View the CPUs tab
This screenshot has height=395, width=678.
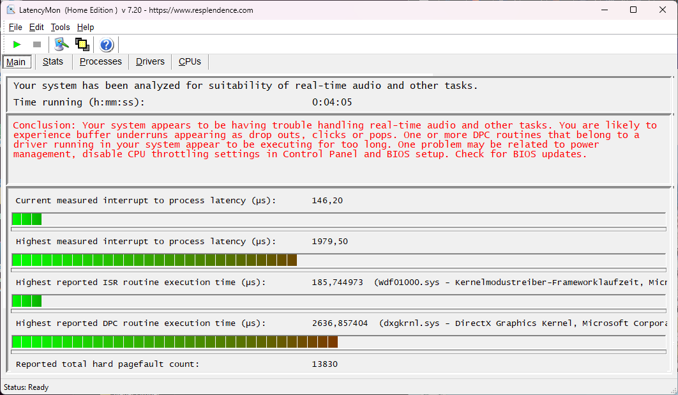(x=190, y=61)
